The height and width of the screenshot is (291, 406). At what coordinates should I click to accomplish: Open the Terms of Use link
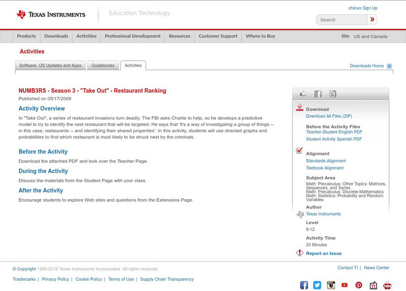click(x=121, y=279)
